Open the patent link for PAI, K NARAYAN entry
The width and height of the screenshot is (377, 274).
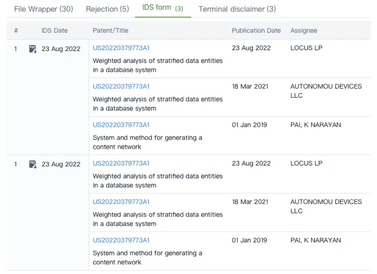click(x=121, y=125)
